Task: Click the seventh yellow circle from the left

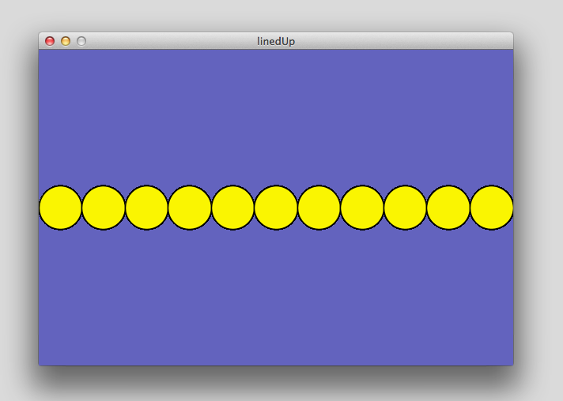Action: [x=319, y=208]
